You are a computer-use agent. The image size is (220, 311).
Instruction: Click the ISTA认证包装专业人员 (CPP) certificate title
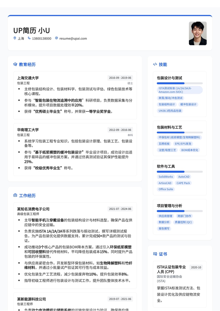(x=172, y=270)
